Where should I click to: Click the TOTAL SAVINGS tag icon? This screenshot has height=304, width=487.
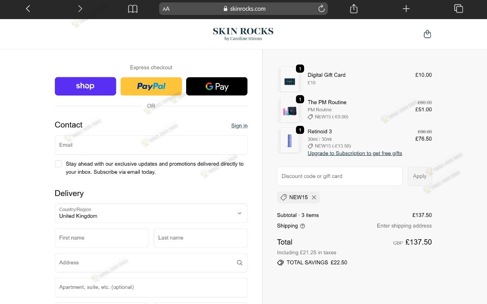point(280,263)
